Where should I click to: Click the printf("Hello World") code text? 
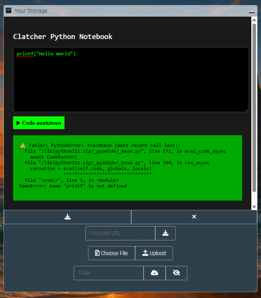[x=46, y=54]
